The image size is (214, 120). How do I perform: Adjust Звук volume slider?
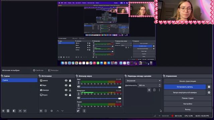(x=101, y=87)
